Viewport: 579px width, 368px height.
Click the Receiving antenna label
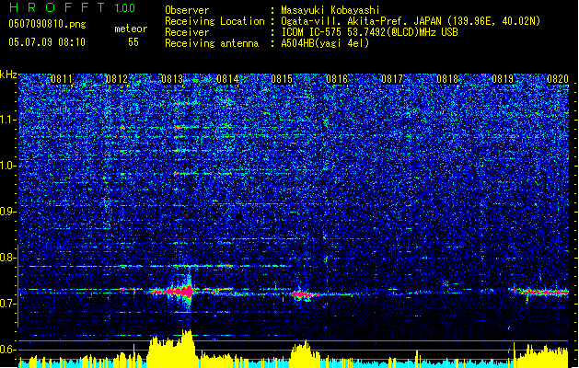[212, 43]
